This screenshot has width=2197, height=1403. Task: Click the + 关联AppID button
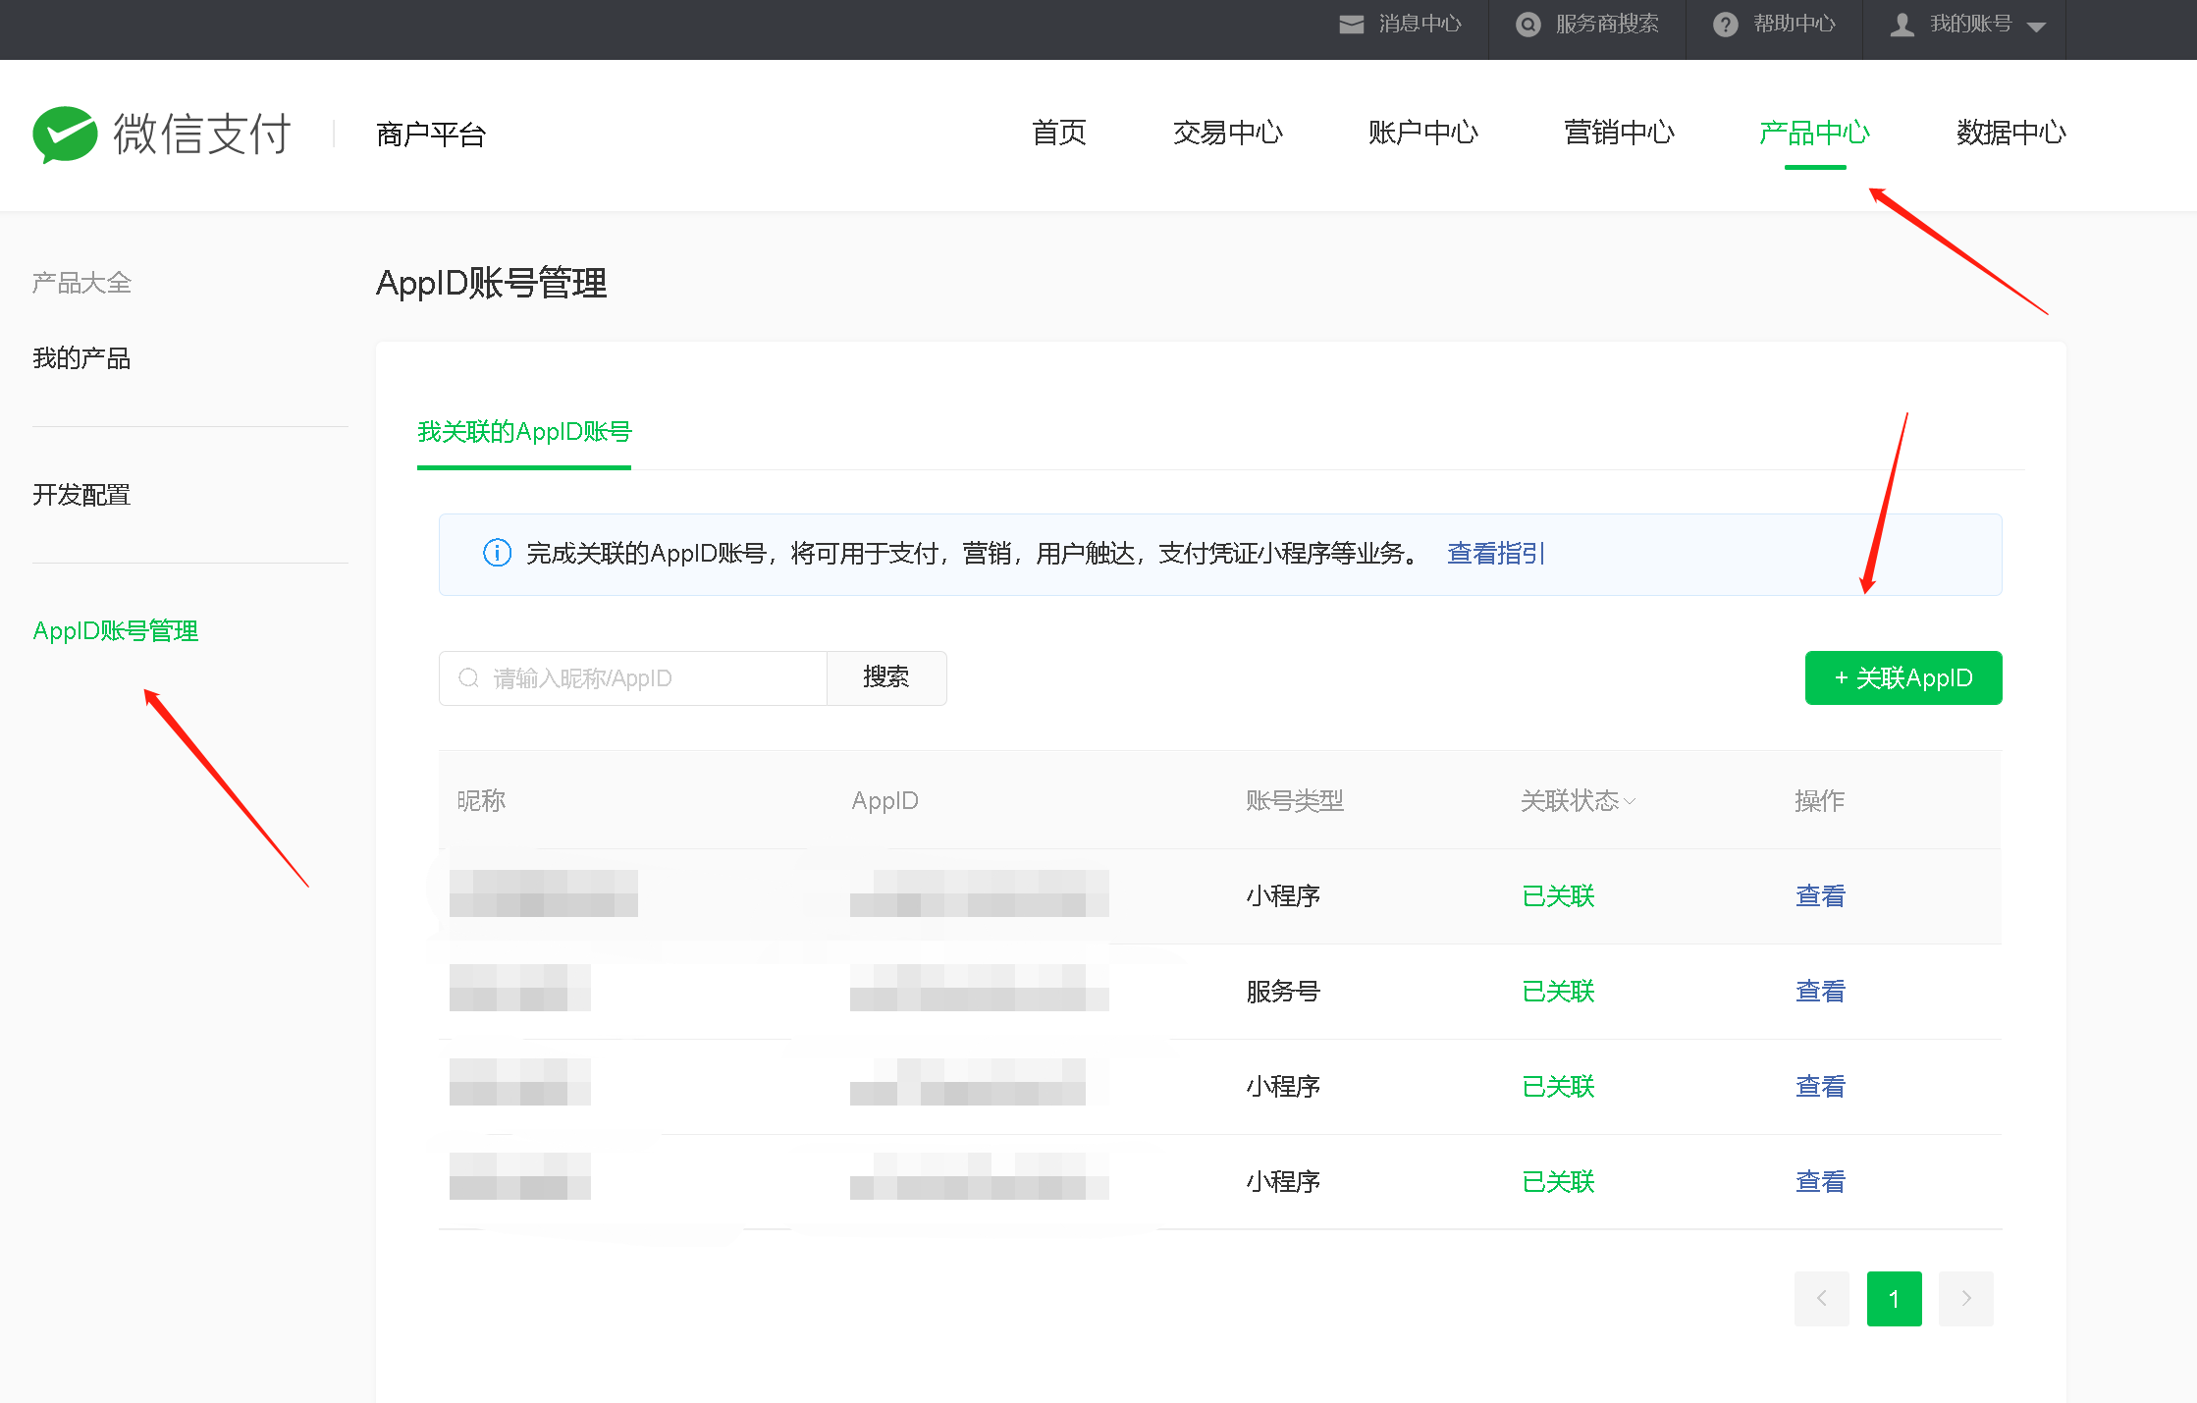1903,678
